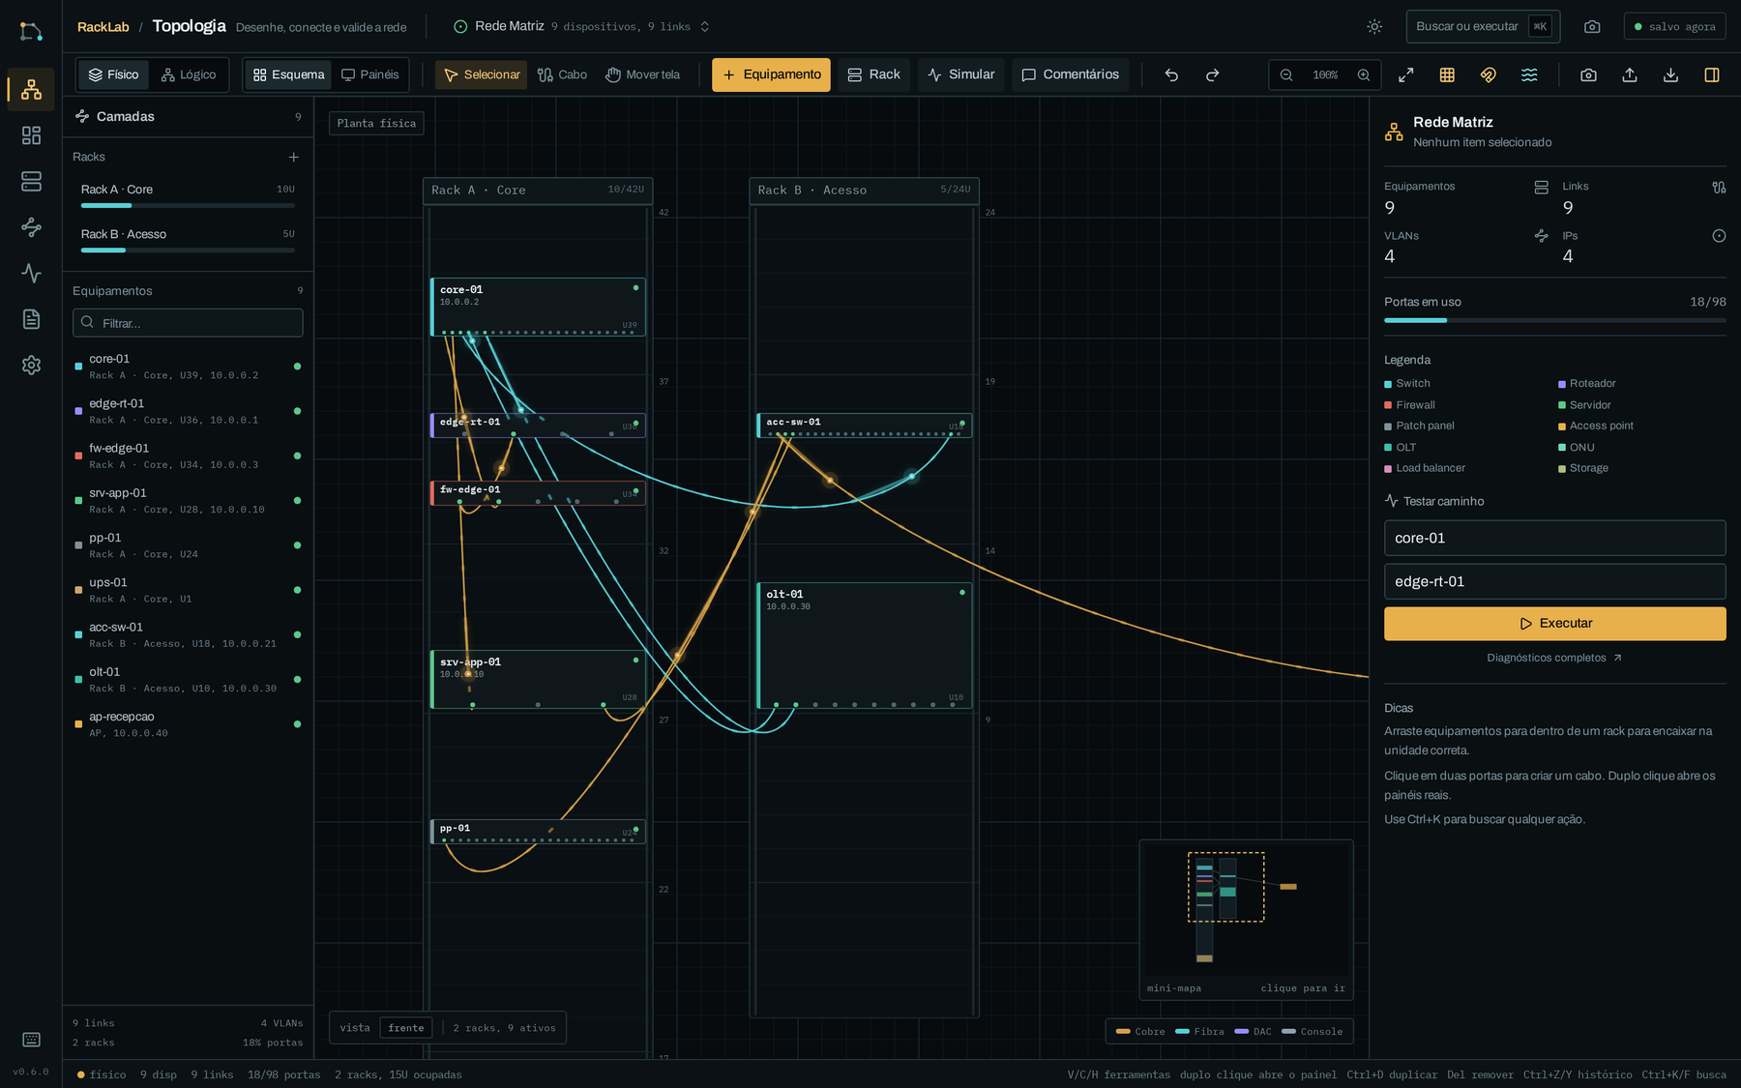Click the redo arrow icon
Image resolution: width=1741 pixels, height=1088 pixels.
(x=1212, y=74)
